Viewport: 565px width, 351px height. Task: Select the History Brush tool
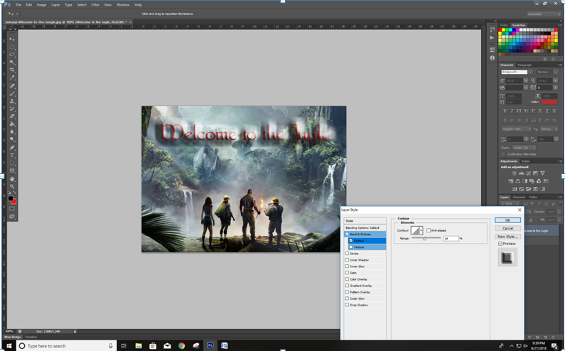point(12,109)
